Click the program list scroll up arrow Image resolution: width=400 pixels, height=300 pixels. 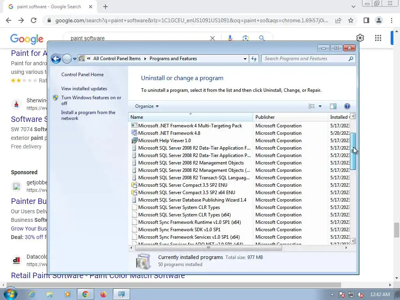pos(353,116)
